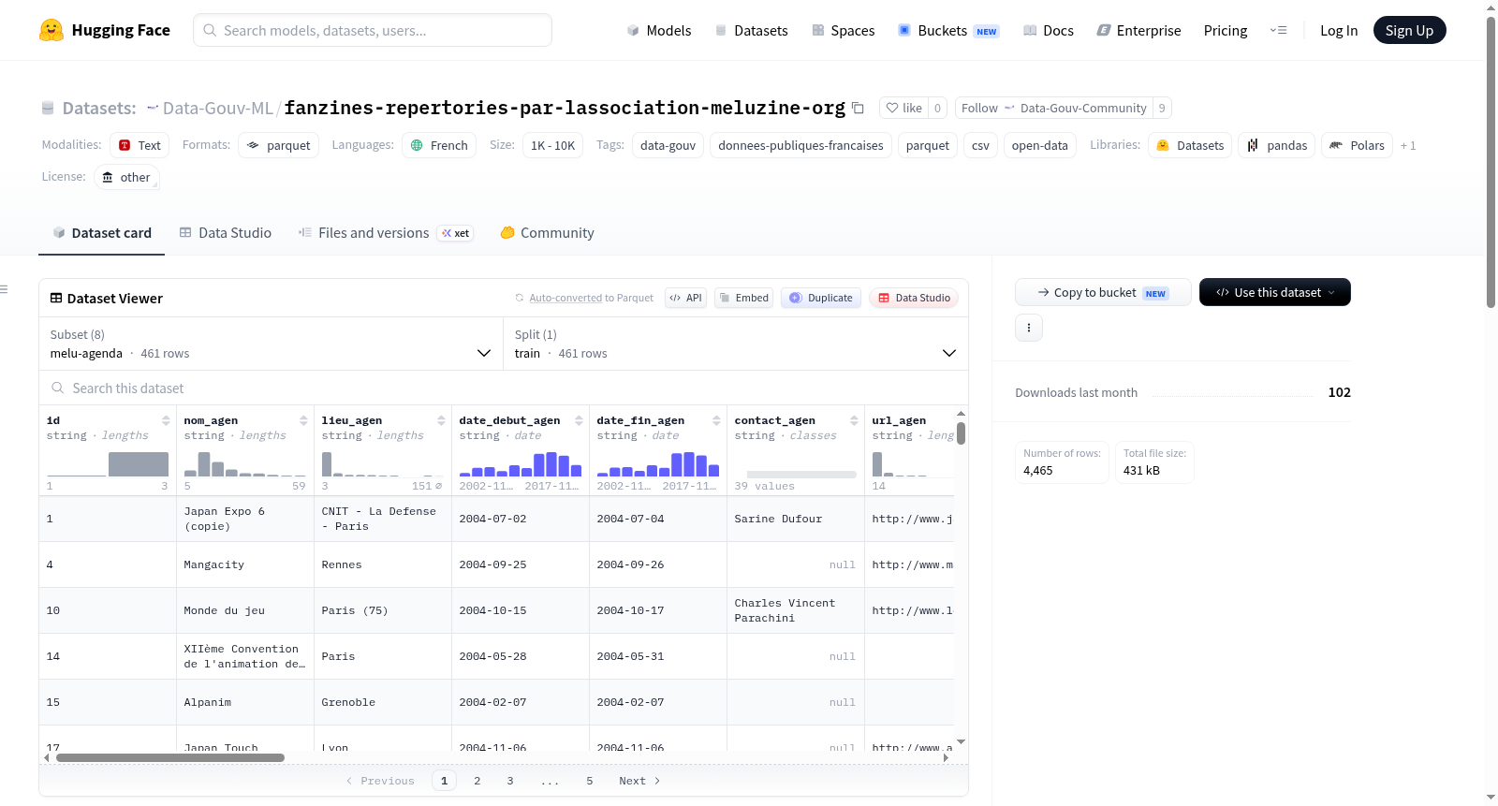Select the 1K - 10K size tag
This screenshot has width=1498, height=806.
point(552,145)
